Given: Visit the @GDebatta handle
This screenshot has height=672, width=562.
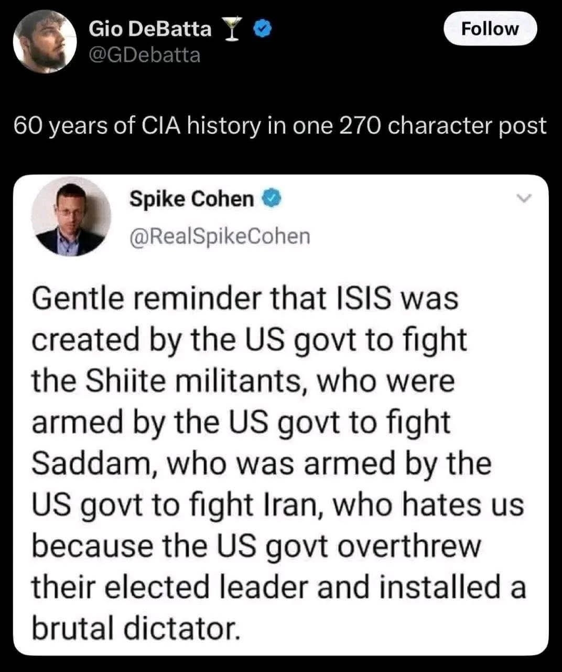Looking at the screenshot, I should point(144,55).
